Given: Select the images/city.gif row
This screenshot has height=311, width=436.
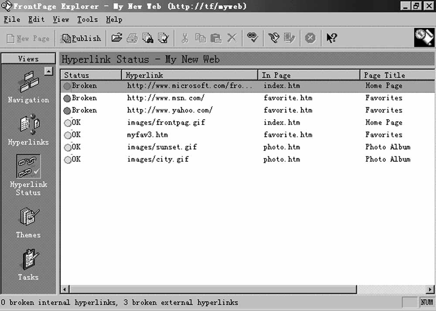Looking at the screenshot, I should pos(248,159).
